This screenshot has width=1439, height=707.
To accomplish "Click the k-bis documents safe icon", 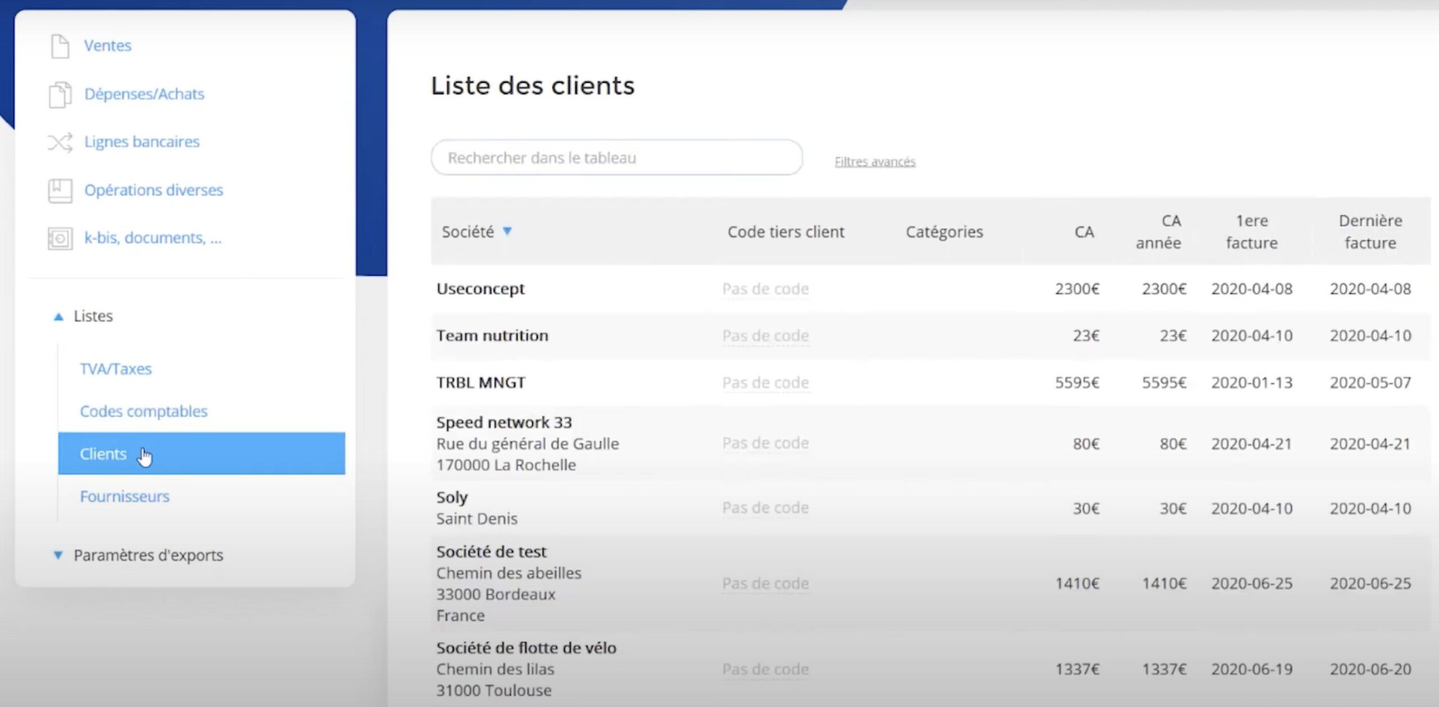I will pyautogui.click(x=60, y=238).
